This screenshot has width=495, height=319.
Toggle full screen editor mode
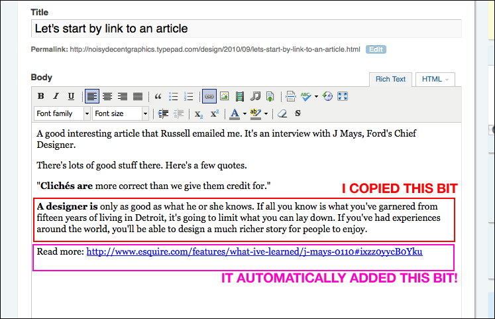pyautogui.click(x=343, y=96)
